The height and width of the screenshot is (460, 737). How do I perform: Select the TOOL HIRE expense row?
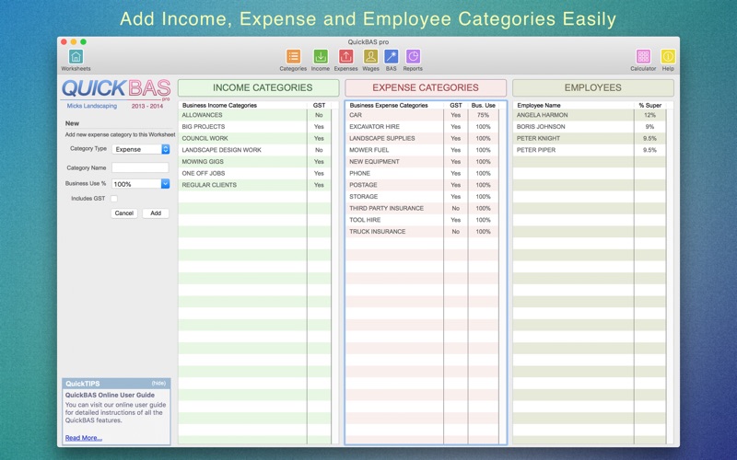tap(422, 220)
